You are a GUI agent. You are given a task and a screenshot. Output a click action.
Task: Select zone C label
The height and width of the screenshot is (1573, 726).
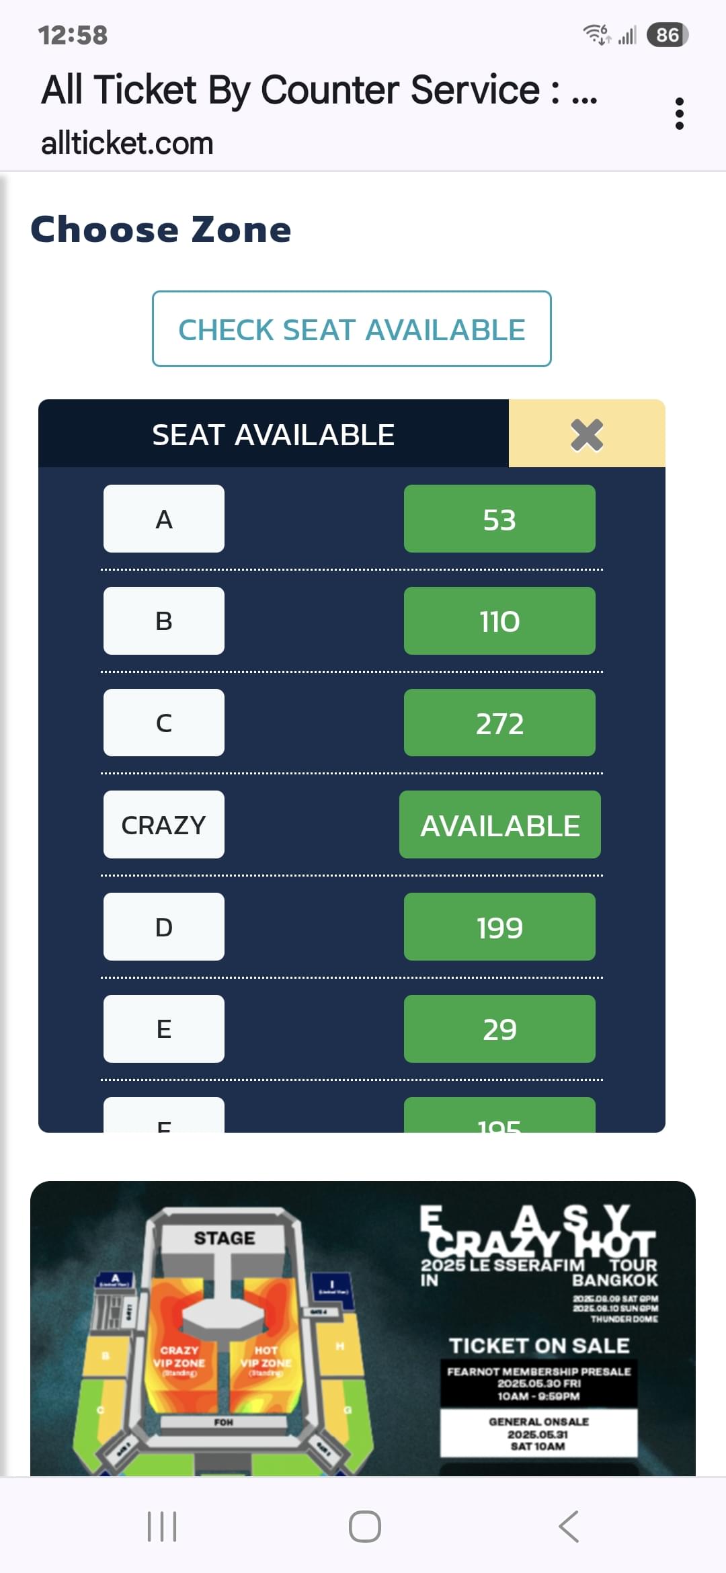tap(164, 723)
